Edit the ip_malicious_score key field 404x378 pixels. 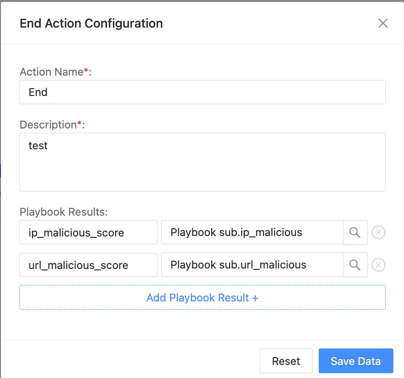point(89,233)
